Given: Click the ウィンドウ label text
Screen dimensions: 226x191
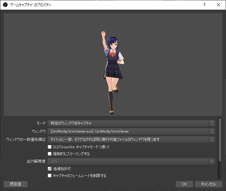Looking at the screenshot, I should (39, 131).
